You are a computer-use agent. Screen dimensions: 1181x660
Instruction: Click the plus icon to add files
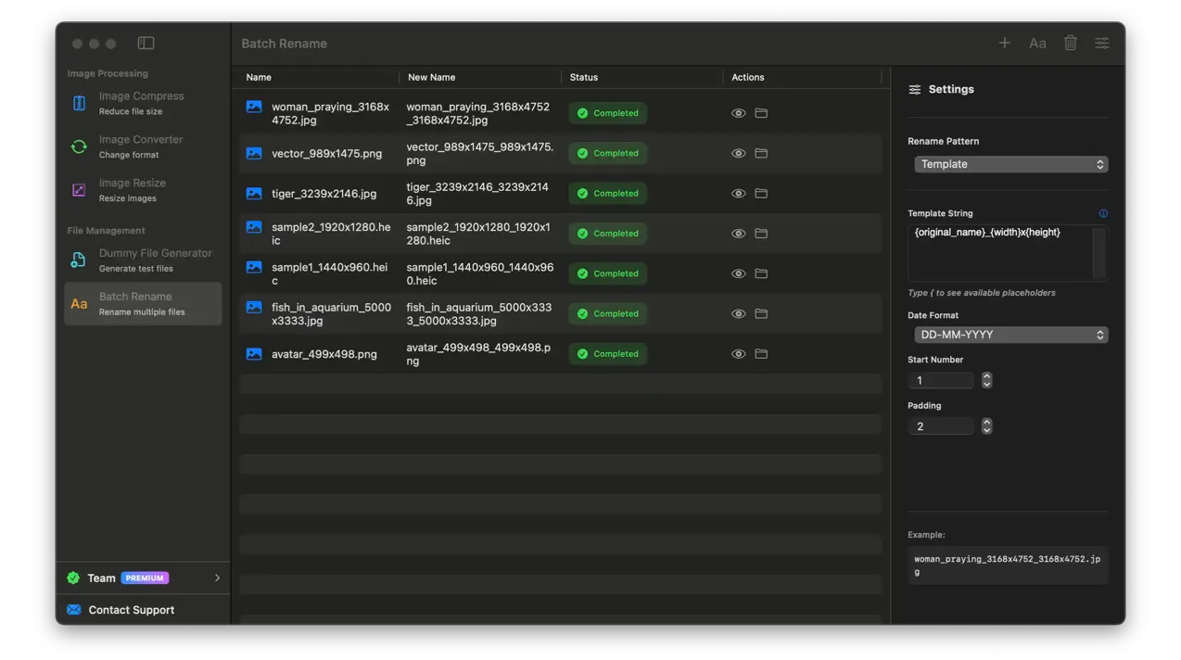pyautogui.click(x=1004, y=43)
